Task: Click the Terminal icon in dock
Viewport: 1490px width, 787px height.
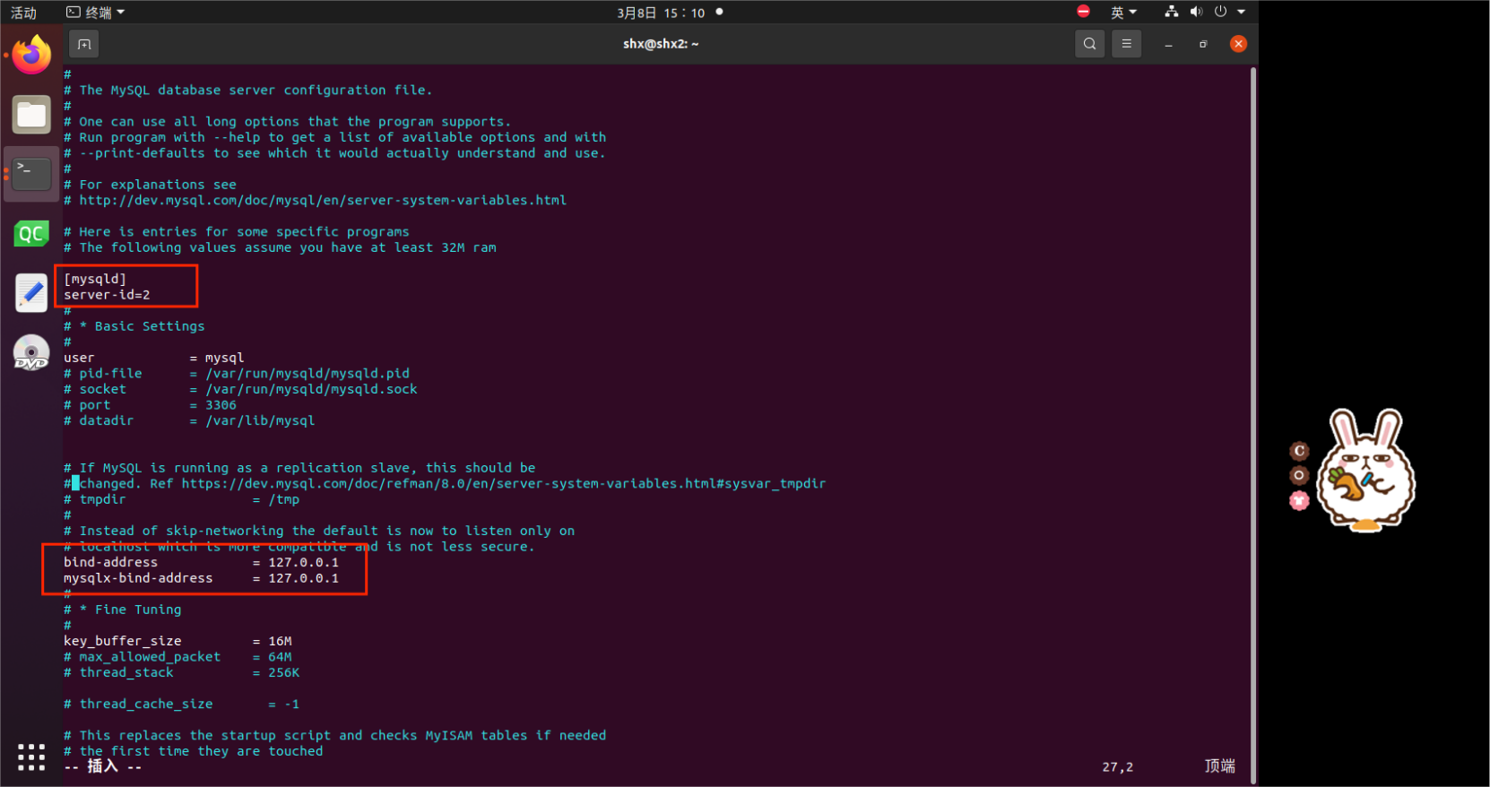Action: click(31, 174)
